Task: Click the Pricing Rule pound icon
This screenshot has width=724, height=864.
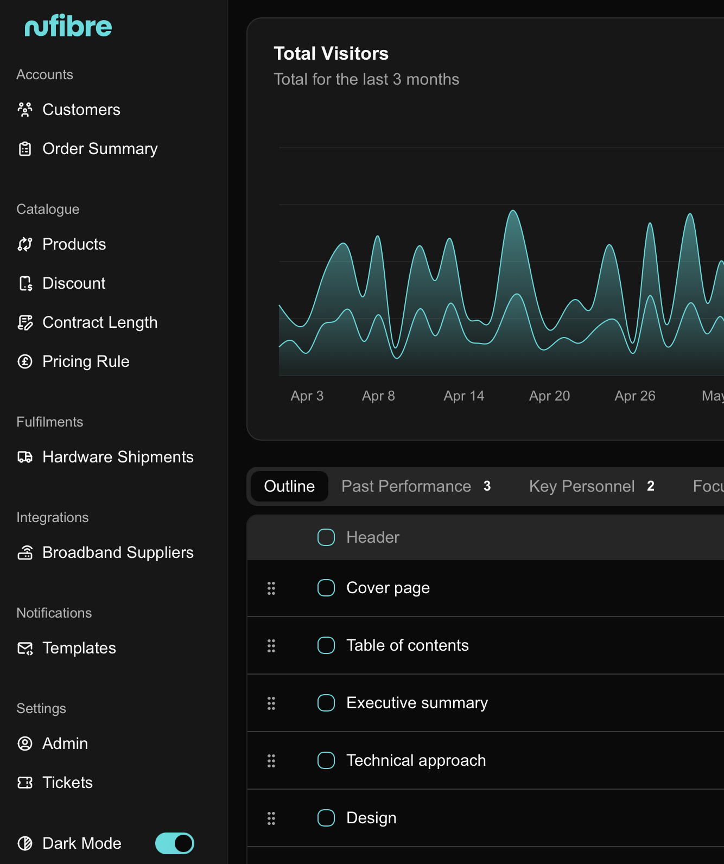Action: coord(25,361)
